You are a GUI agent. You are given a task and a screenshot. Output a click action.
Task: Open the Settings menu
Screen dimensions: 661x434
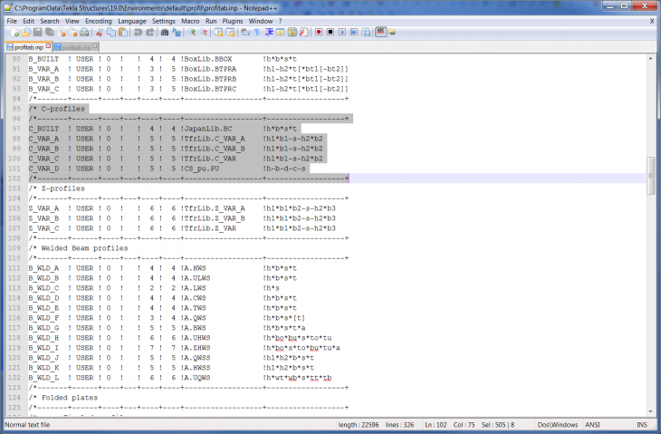tap(164, 20)
